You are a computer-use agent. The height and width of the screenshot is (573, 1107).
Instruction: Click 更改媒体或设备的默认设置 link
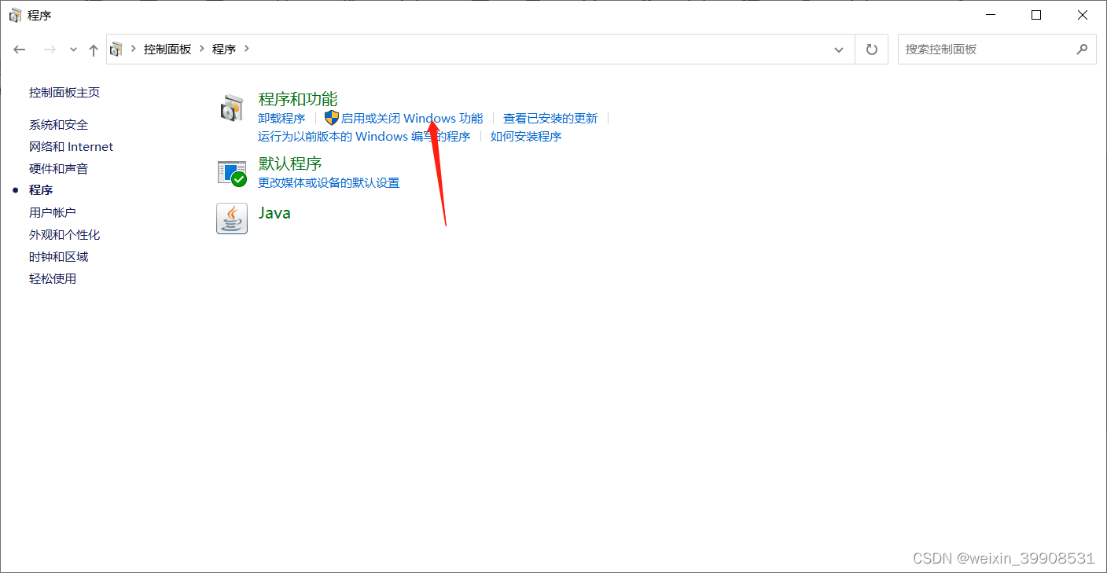point(329,182)
